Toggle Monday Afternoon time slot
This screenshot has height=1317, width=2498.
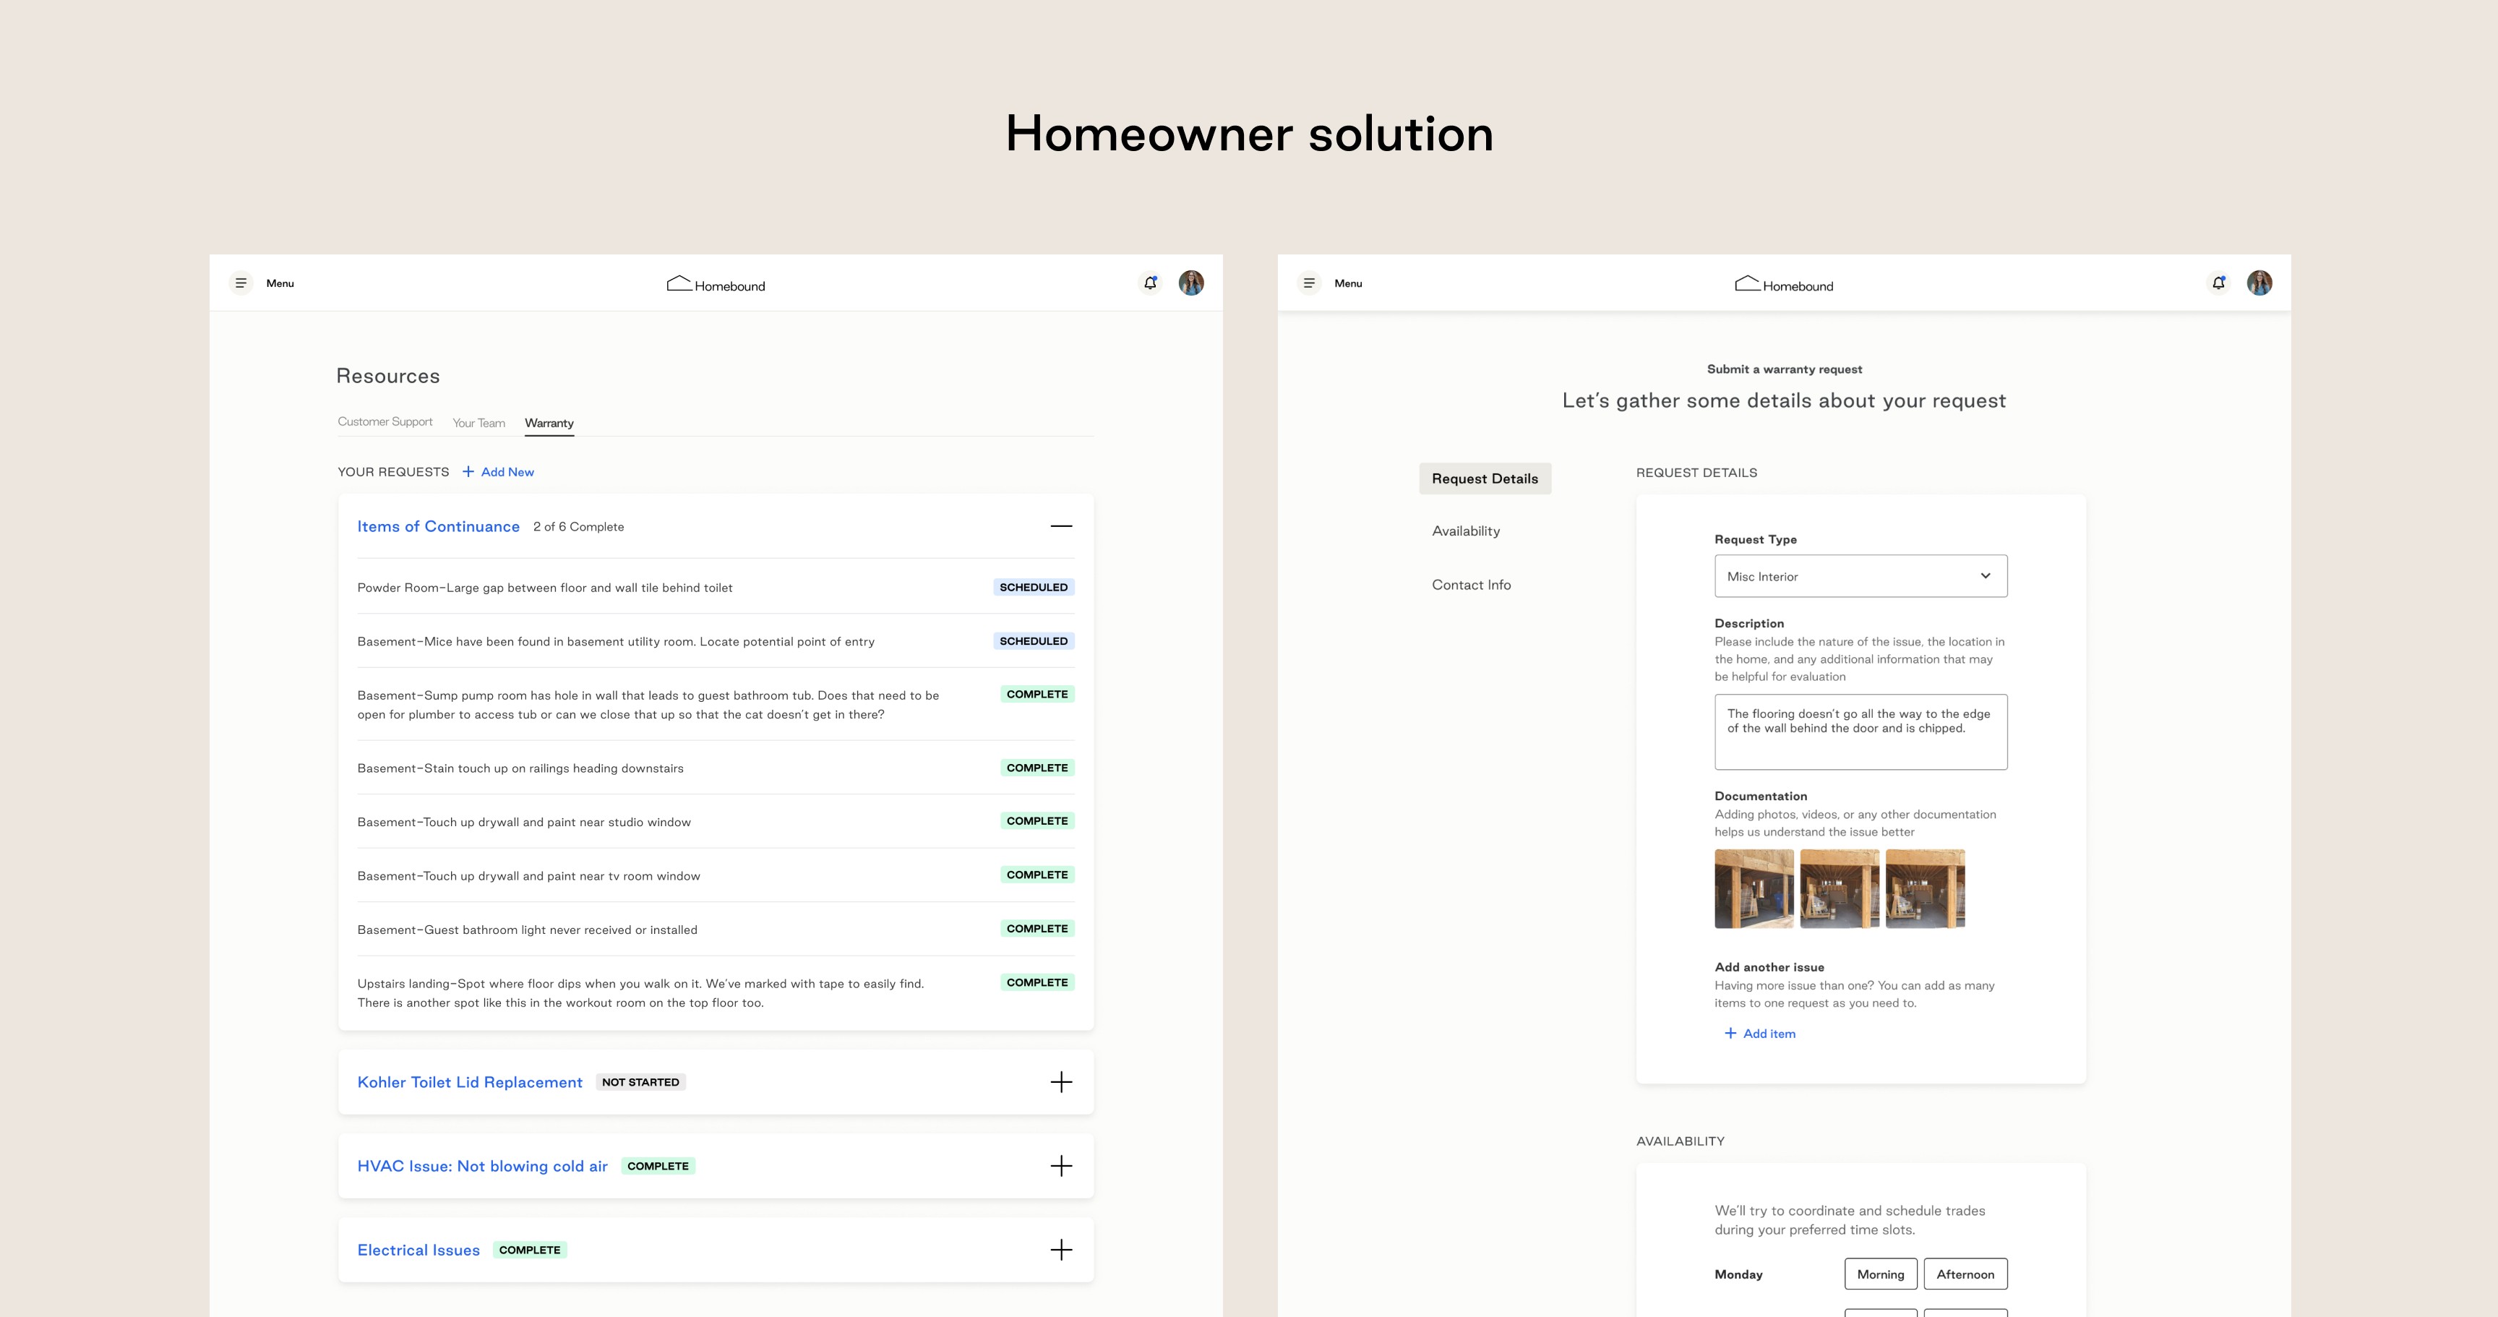(1965, 1274)
